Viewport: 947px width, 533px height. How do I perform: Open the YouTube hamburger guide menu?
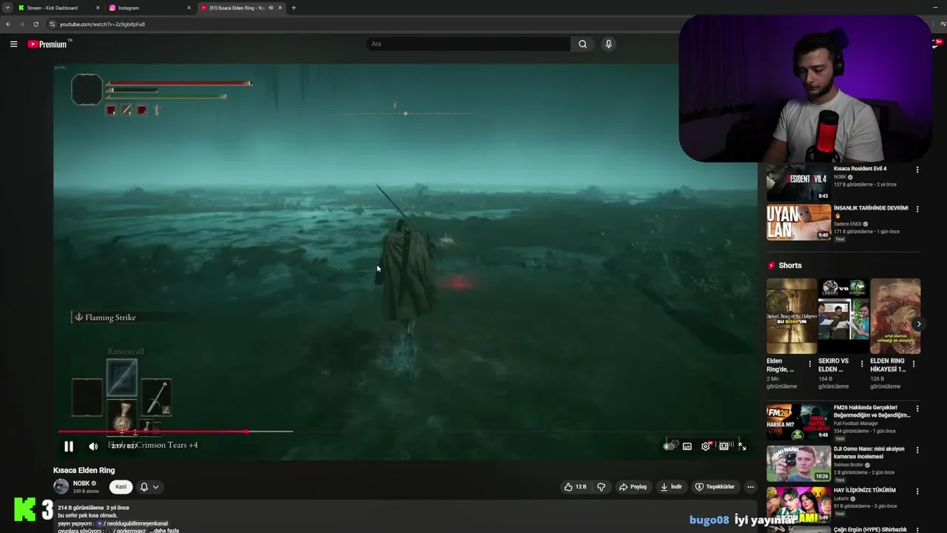point(13,44)
